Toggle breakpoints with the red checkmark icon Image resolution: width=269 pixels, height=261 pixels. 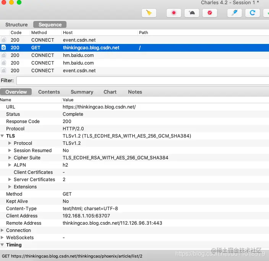pos(210,13)
